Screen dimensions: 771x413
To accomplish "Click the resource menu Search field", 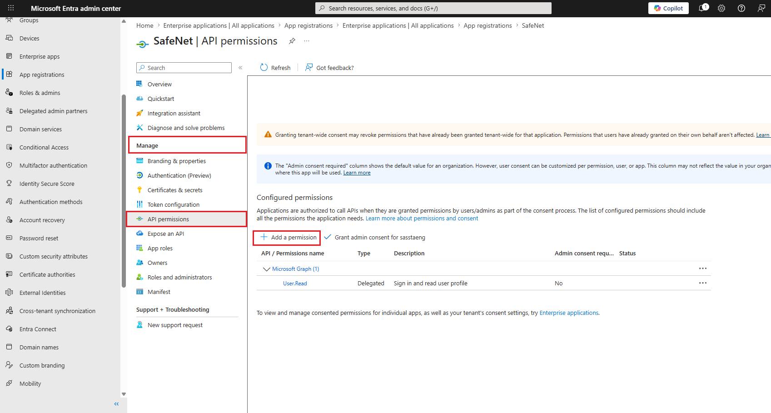I will click(x=184, y=68).
